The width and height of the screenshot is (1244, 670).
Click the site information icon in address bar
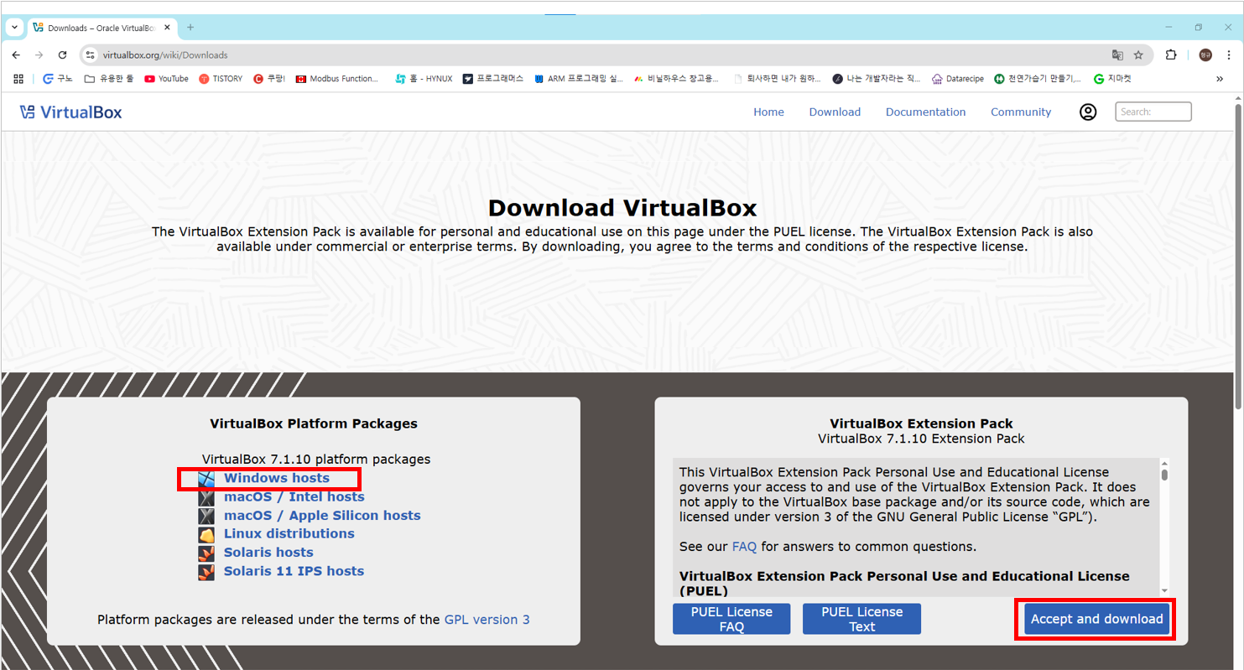tap(91, 55)
